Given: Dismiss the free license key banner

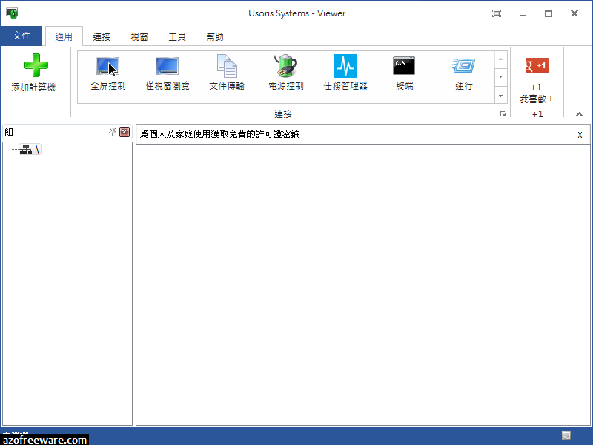Looking at the screenshot, I should (580, 135).
